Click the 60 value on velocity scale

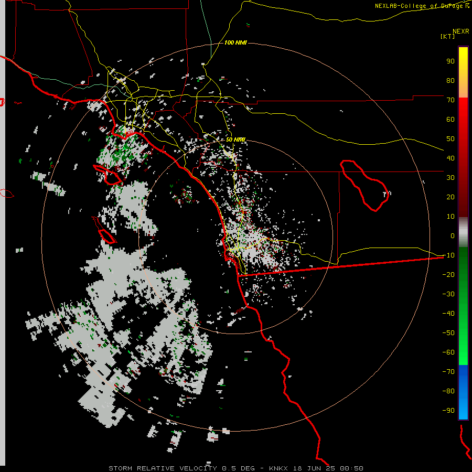tap(450, 119)
